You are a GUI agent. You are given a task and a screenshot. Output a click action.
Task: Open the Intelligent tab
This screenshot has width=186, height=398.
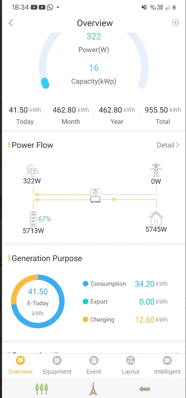point(167,366)
